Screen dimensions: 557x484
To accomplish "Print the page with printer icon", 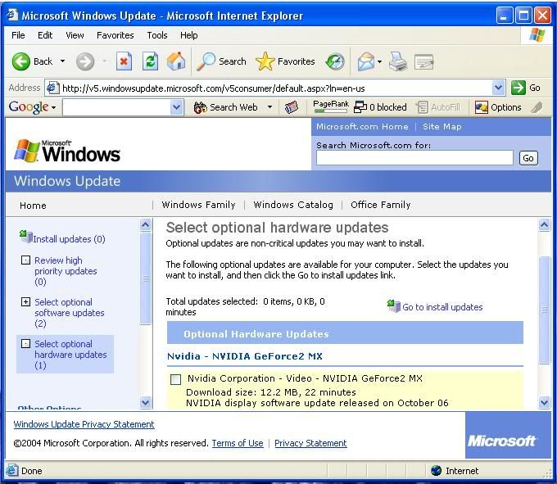I will coord(398,61).
